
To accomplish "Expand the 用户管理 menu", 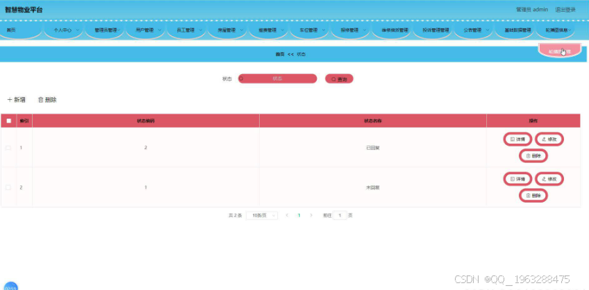I will [x=145, y=31].
